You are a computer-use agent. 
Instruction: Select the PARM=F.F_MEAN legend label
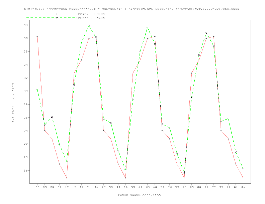click(91, 18)
